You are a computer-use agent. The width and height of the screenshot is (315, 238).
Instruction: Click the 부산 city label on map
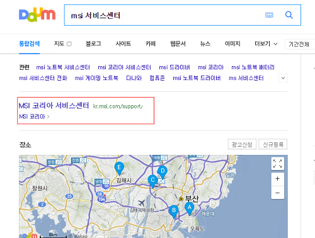tap(192, 198)
